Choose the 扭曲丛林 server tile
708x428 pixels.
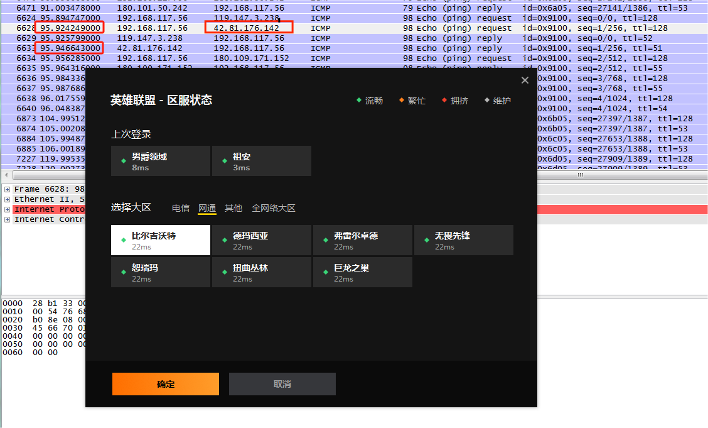(x=262, y=272)
